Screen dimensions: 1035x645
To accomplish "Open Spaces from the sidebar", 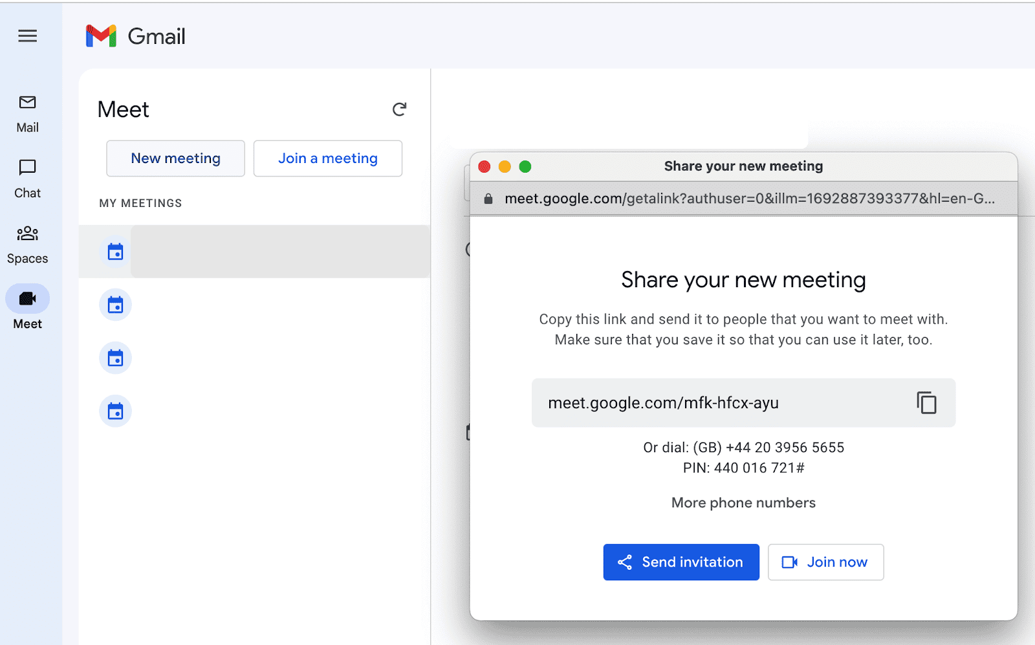I will tap(27, 243).
